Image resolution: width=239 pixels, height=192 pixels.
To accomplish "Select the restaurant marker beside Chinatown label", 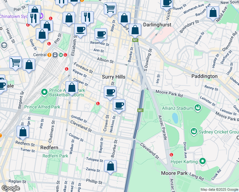I will click(x=34, y=18).
